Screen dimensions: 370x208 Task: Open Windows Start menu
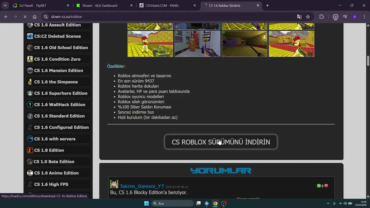point(146,203)
